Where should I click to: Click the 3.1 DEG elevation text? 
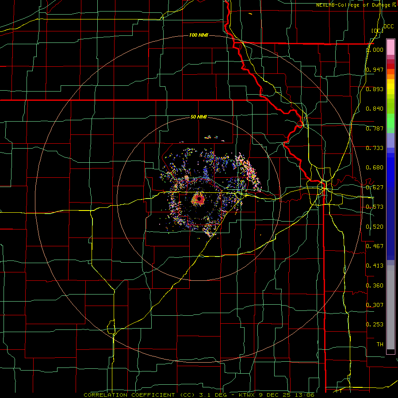click(x=213, y=395)
